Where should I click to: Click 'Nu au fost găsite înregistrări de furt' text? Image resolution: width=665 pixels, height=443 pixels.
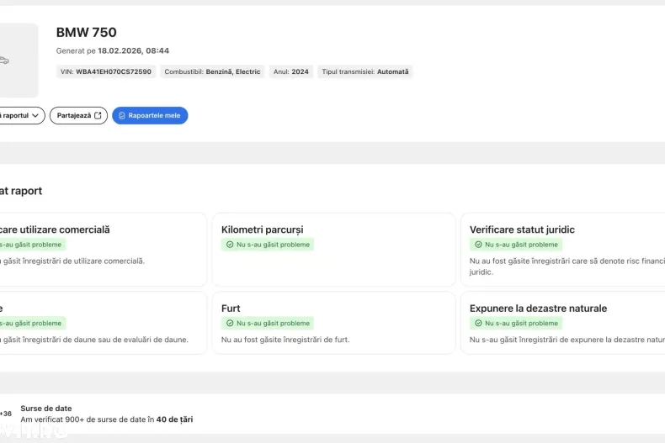click(285, 340)
